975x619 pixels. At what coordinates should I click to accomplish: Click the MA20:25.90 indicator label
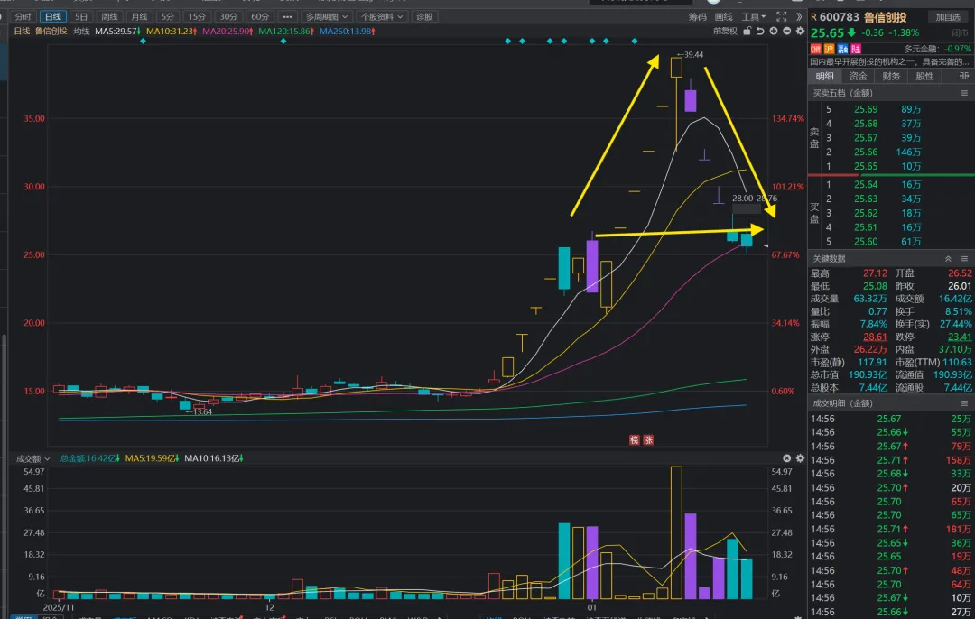pos(227,31)
